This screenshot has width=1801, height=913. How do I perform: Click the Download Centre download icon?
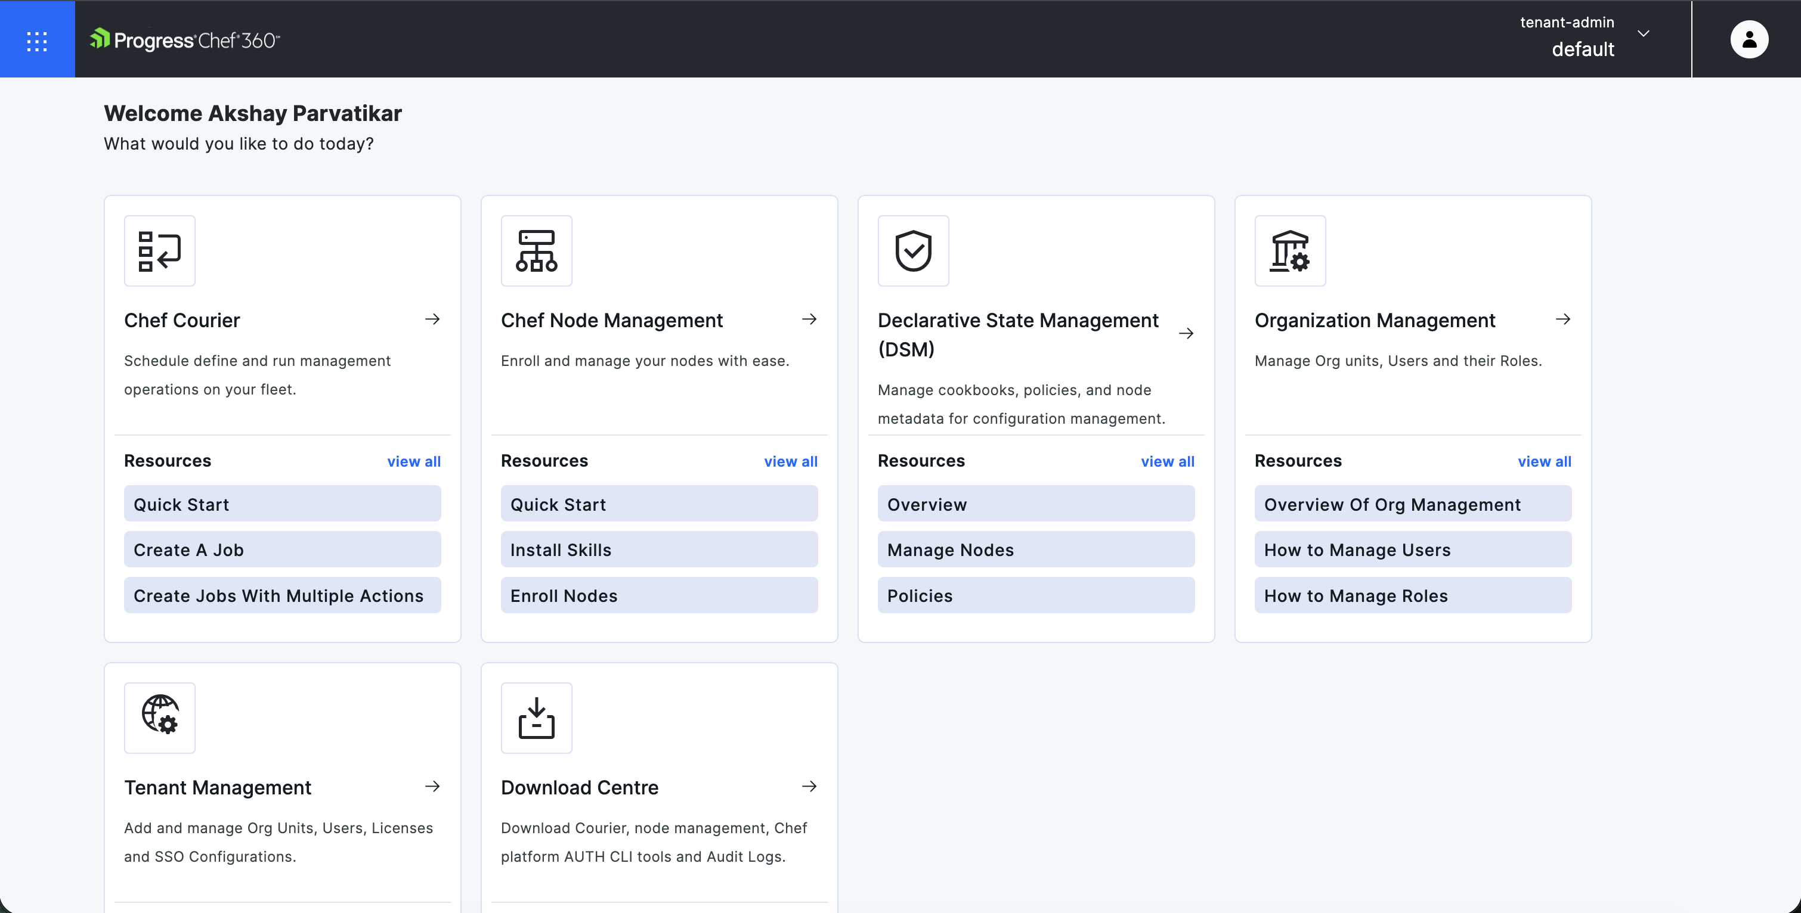pos(536,717)
